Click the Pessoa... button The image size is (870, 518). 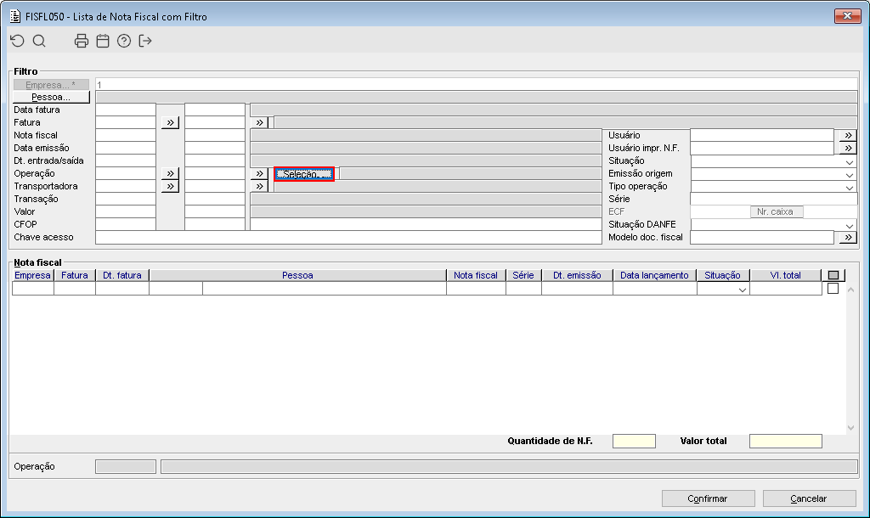point(51,97)
